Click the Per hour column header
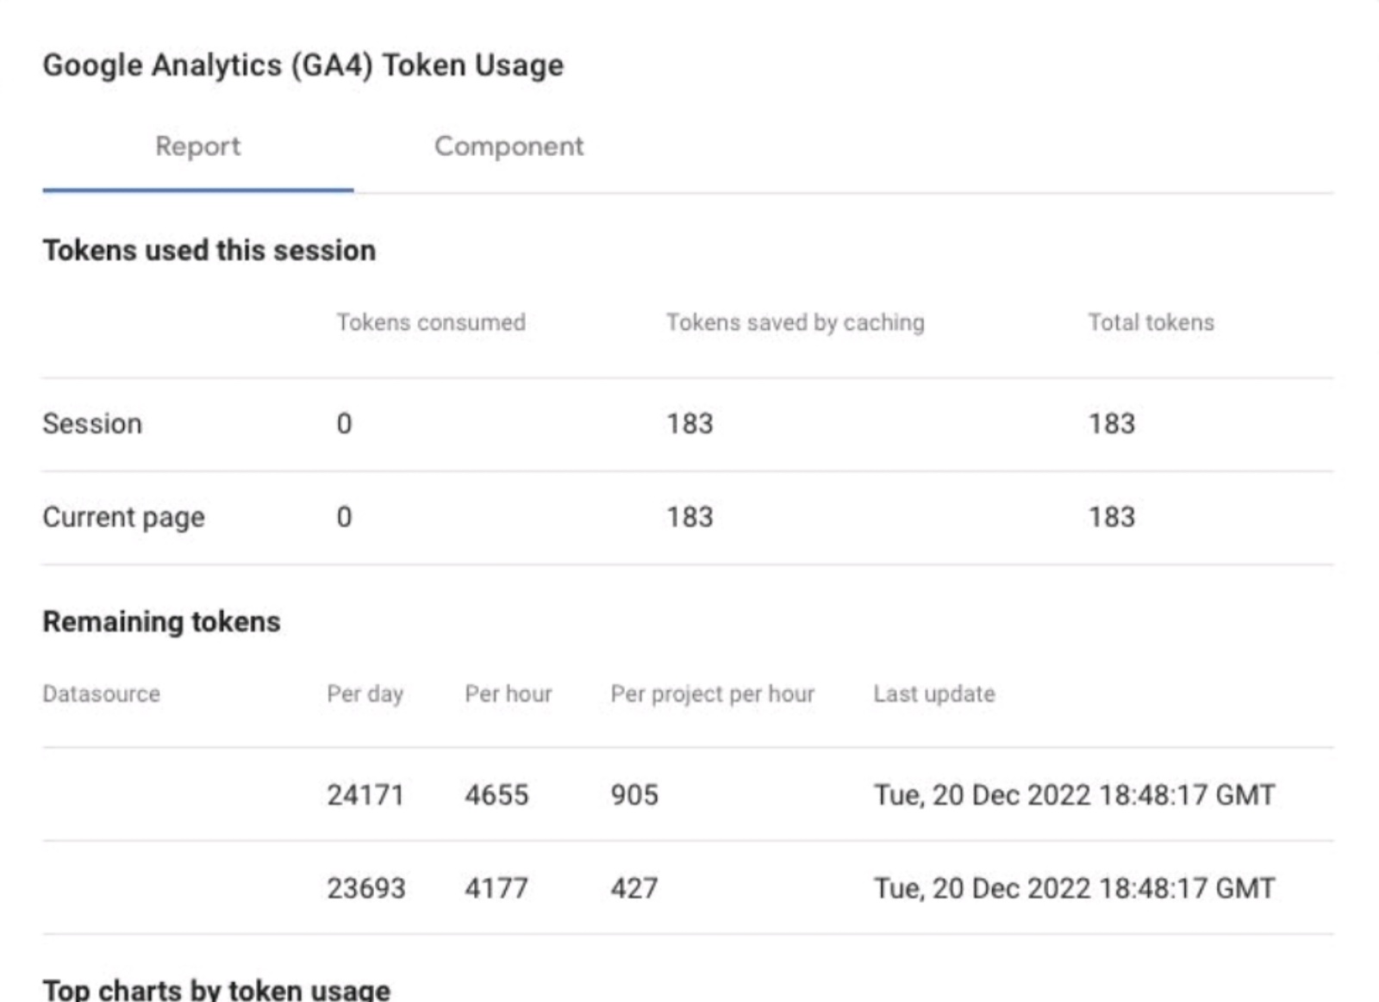The image size is (1379, 1002). (x=508, y=694)
